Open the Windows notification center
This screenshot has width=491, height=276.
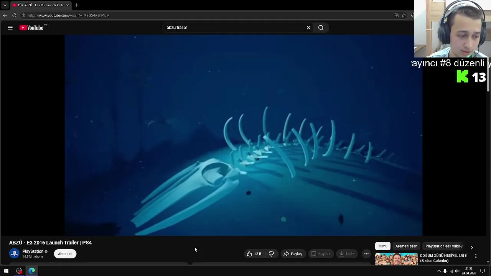click(483, 271)
